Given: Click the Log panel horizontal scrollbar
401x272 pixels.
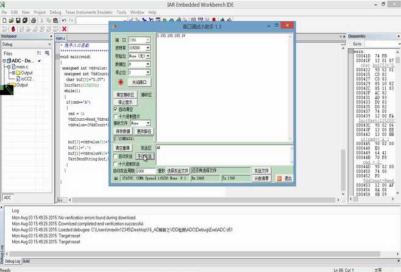Looking at the screenshot, I should (x=202, y=254).
